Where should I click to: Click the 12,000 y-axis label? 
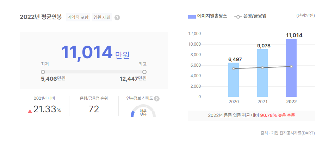click(195, 34)
